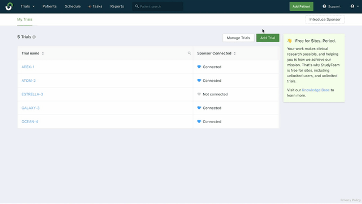Screen dimensions: 362x204
Task: Open the Reports menu item
Action: click(117, 6)
